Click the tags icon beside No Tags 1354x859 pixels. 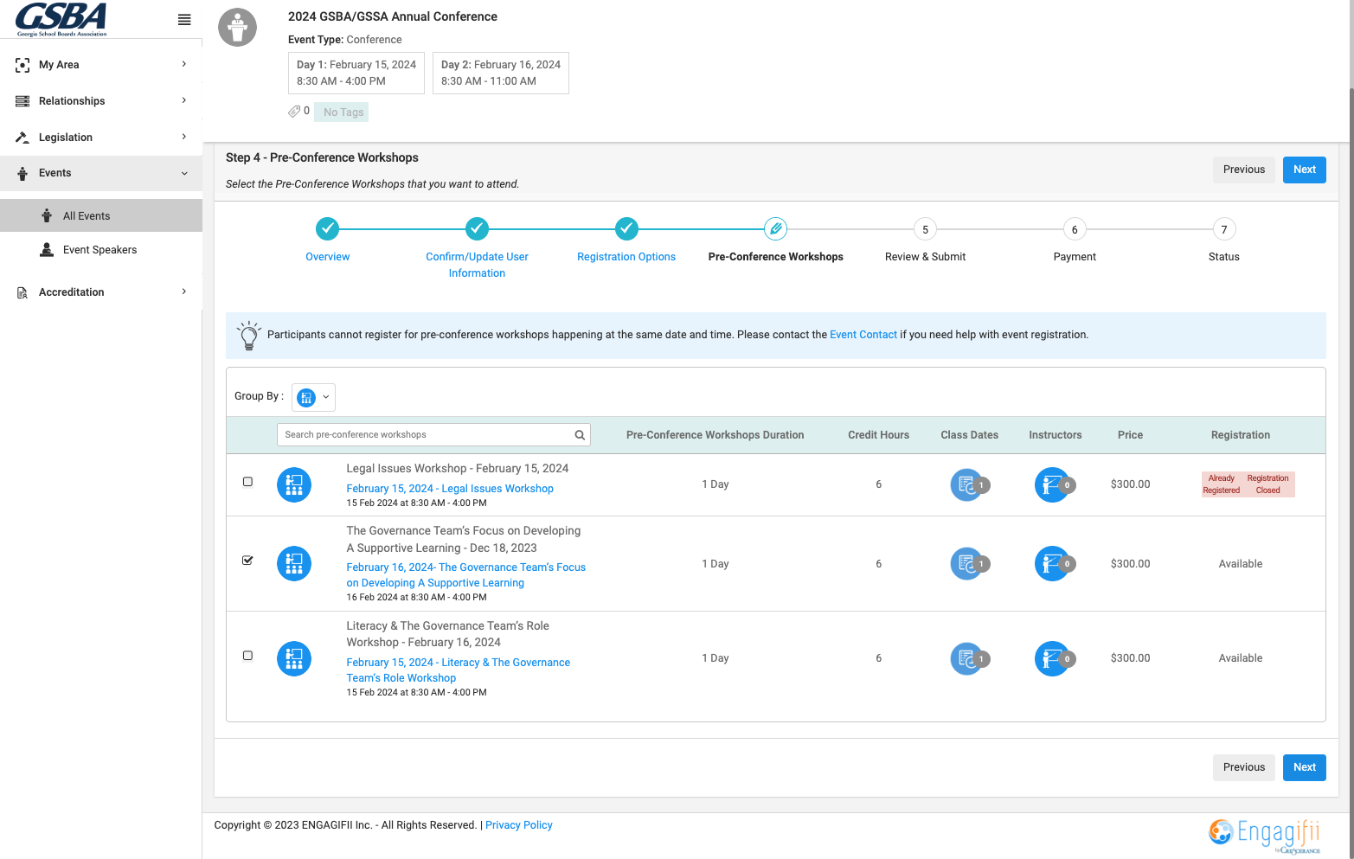[294, 112]
